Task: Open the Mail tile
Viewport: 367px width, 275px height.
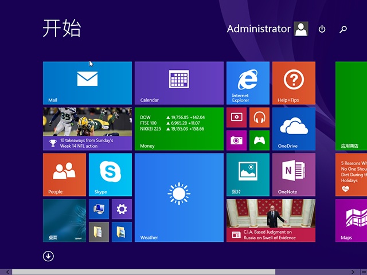Action: click(x=87, y=82)
